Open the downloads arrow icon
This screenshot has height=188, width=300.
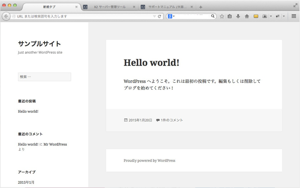coord(238,16)
